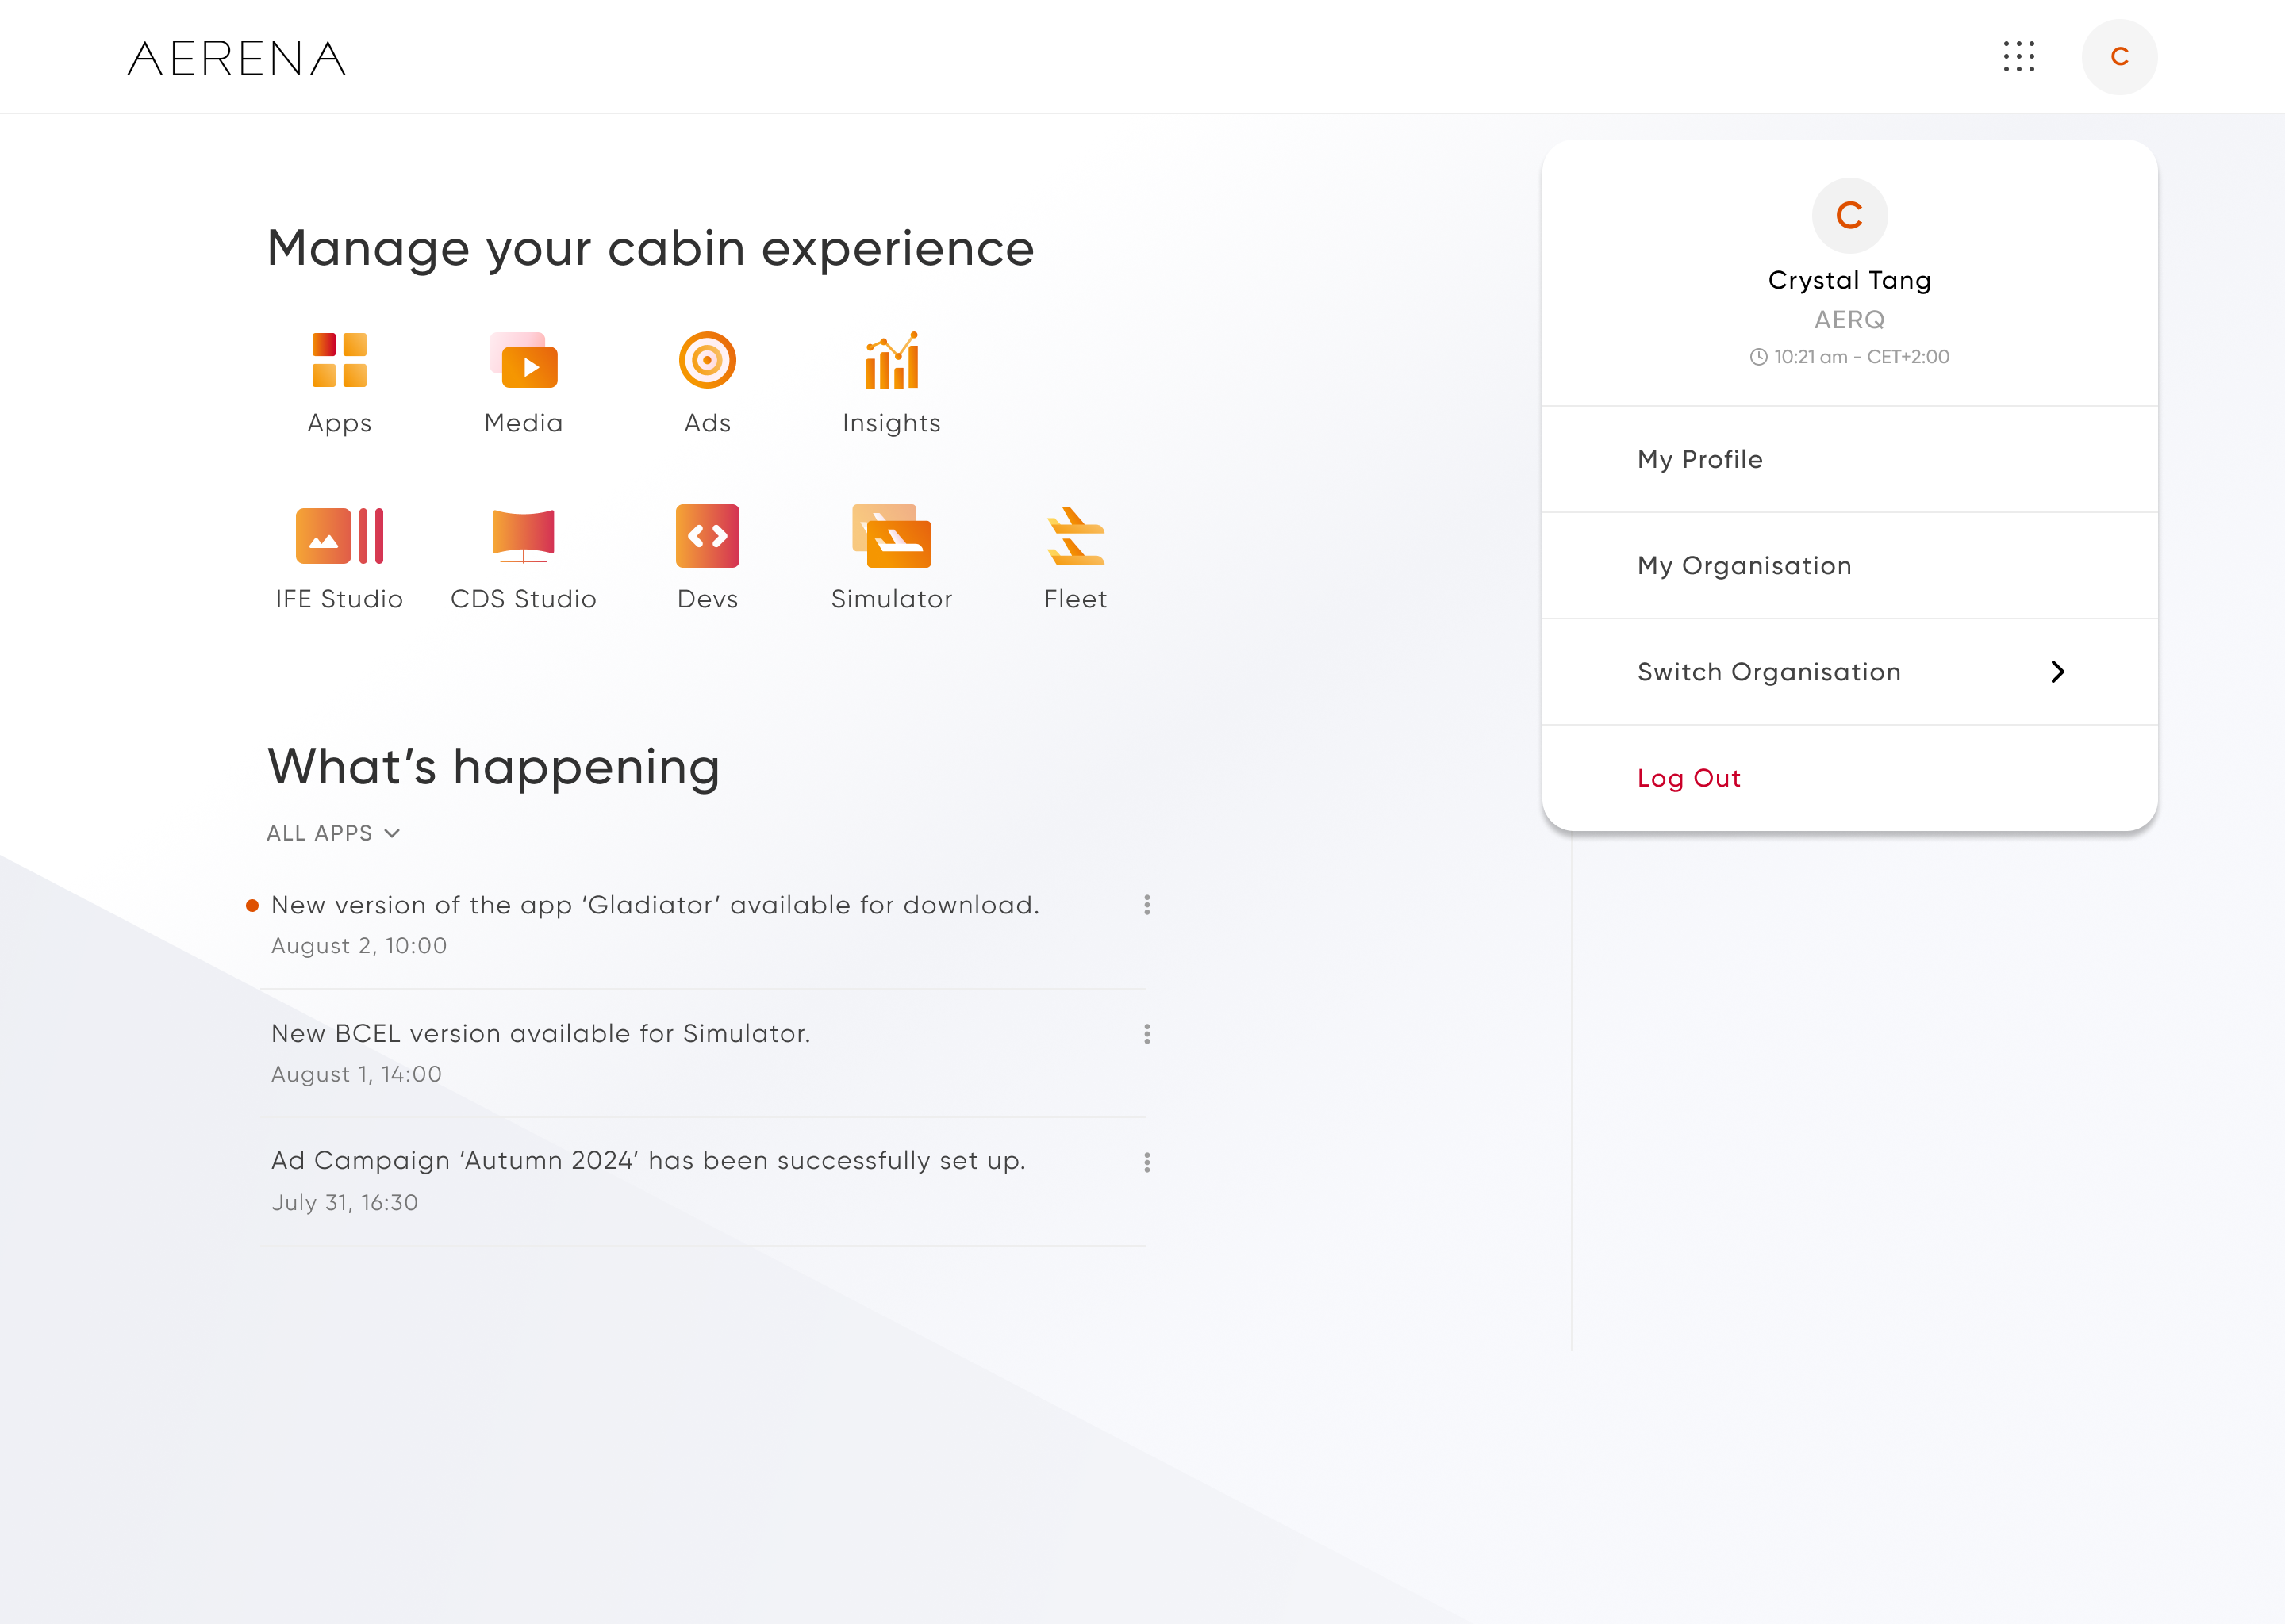Click the AERENA logo
Viewport: 2285px width, 1624px height.
click(236, 59)
